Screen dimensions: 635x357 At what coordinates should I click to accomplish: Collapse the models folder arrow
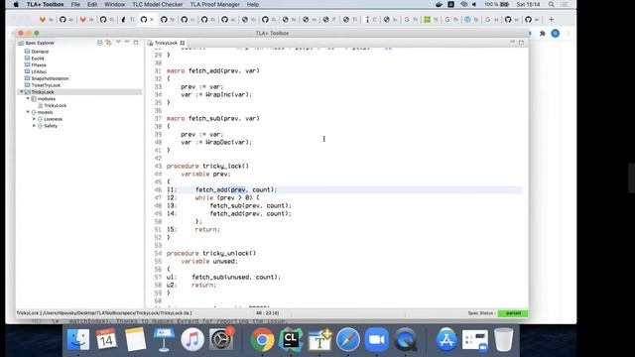28,112
